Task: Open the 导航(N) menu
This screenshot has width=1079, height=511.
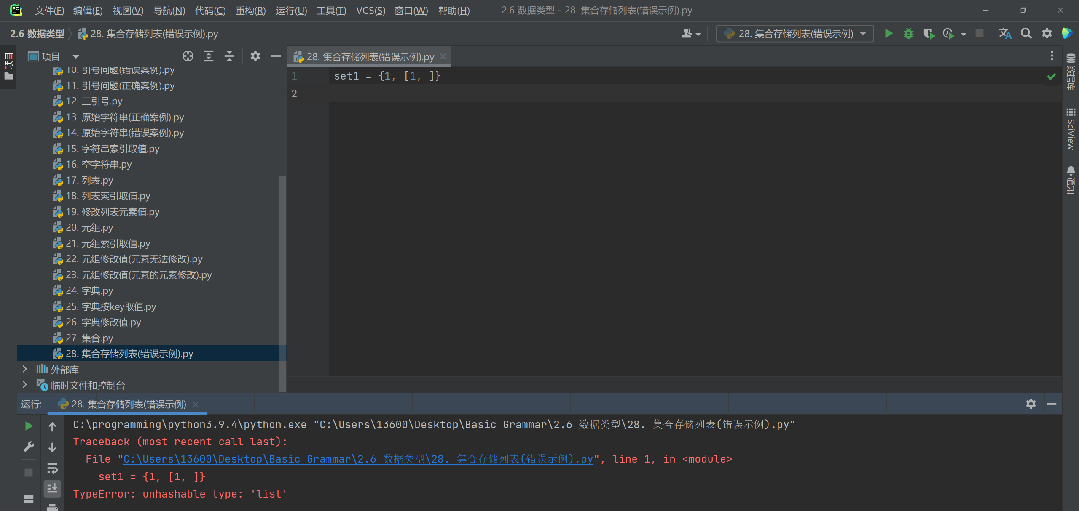Action: click(169, 11)
